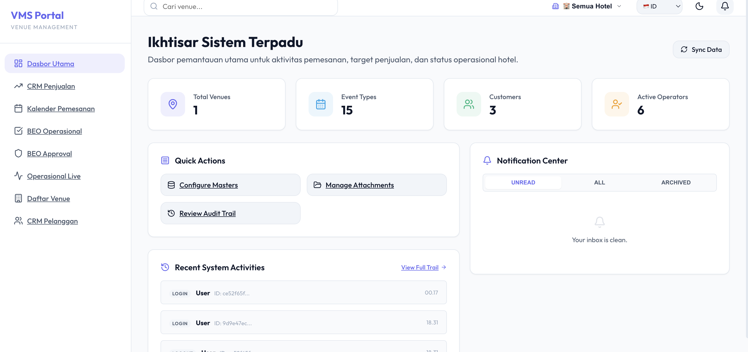Open Operasional Live page
This screenshot has height=352, width=748.
(x=65, y=176)
